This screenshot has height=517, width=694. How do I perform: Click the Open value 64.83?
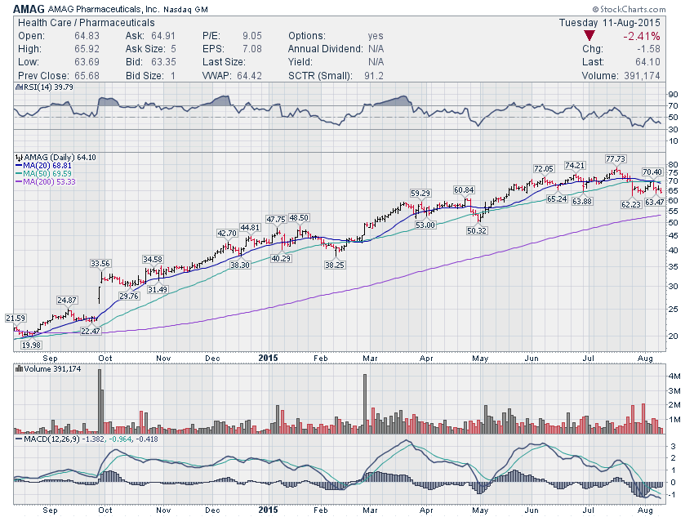point(87,36)
